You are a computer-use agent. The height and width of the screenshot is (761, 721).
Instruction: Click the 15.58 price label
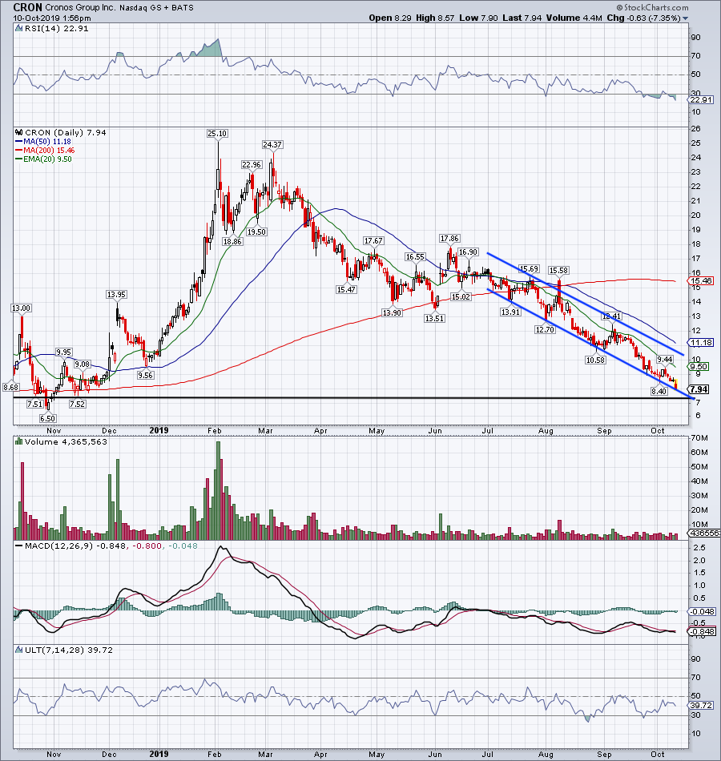click(x=559, y=270)
